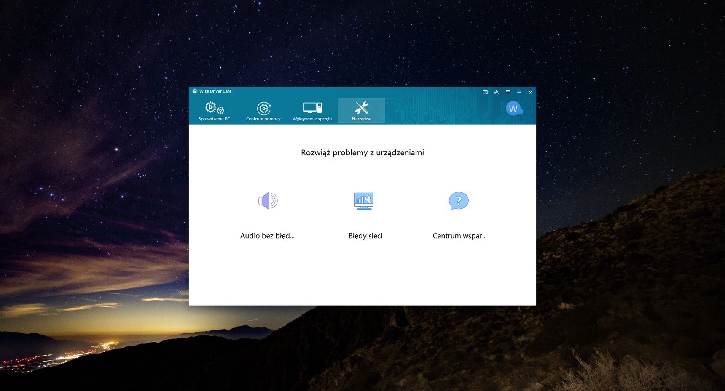
Task: Open the hamburger menu in title bar
Action: click(x=508, y=92)
